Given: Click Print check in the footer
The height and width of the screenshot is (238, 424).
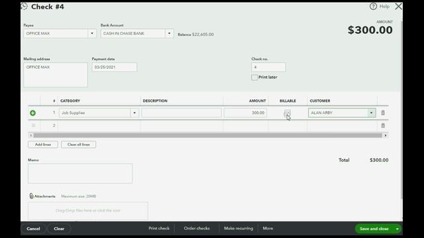Looking at the screenshot, I should click(x=159, y=228).
